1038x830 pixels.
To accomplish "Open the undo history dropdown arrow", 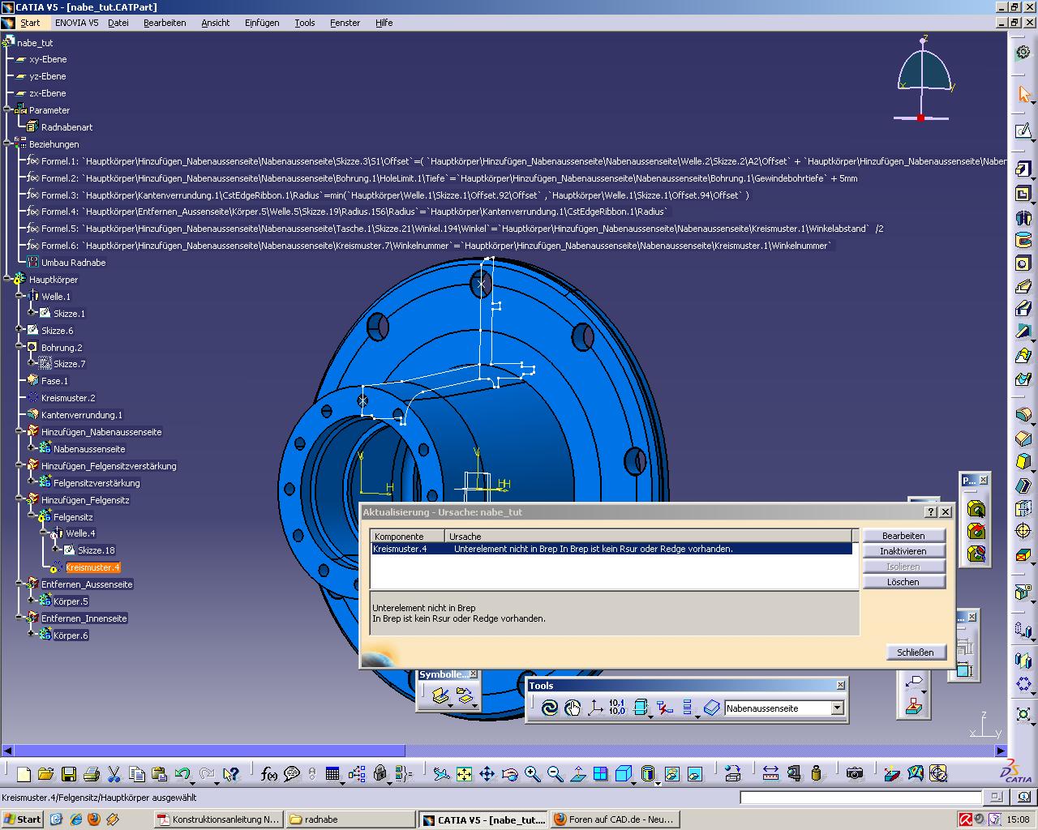I will click(x=194, y=782).
